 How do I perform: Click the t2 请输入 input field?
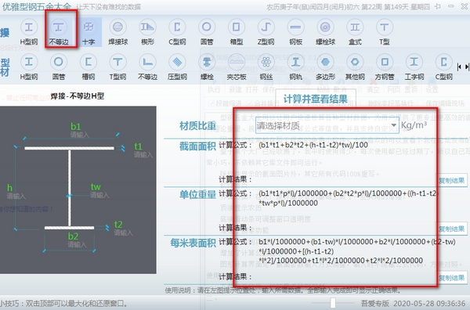tap(123, 232)
